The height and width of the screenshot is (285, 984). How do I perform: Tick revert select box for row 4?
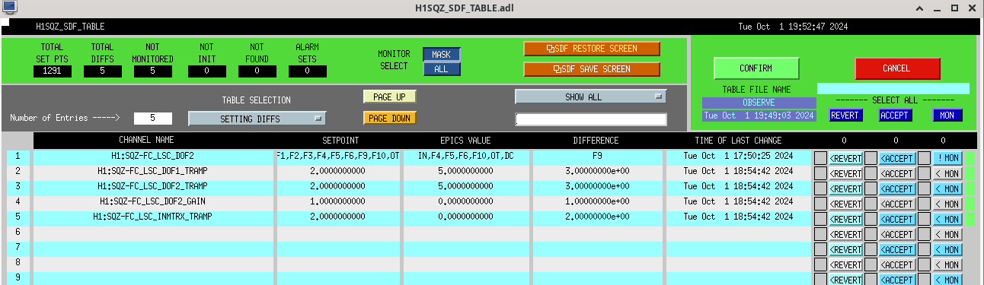coord(820,204)
